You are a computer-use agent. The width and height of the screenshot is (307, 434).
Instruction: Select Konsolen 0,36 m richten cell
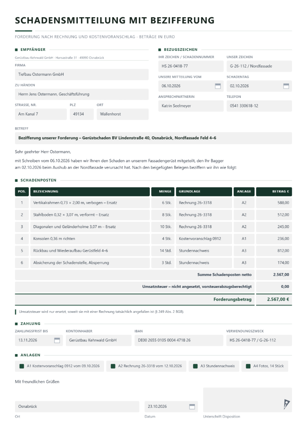90,239
